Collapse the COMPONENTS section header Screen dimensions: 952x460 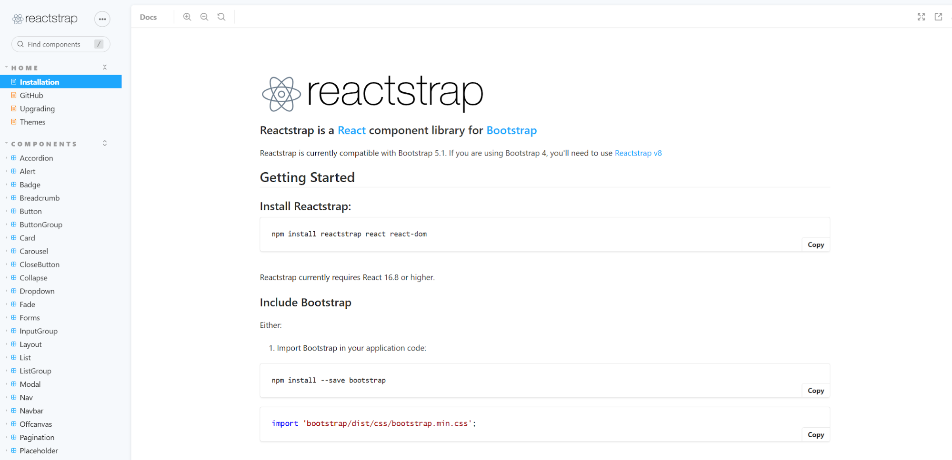coord(44,144)
